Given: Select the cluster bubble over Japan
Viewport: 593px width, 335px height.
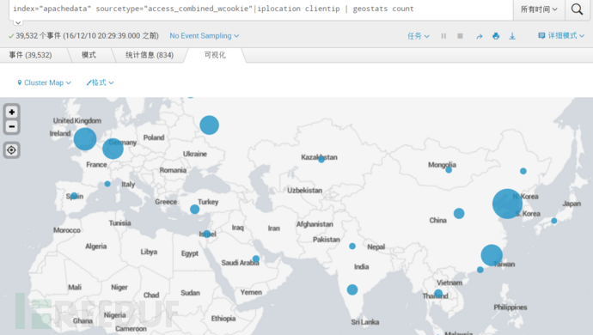Looking at the screenshot, I should 554,221.
